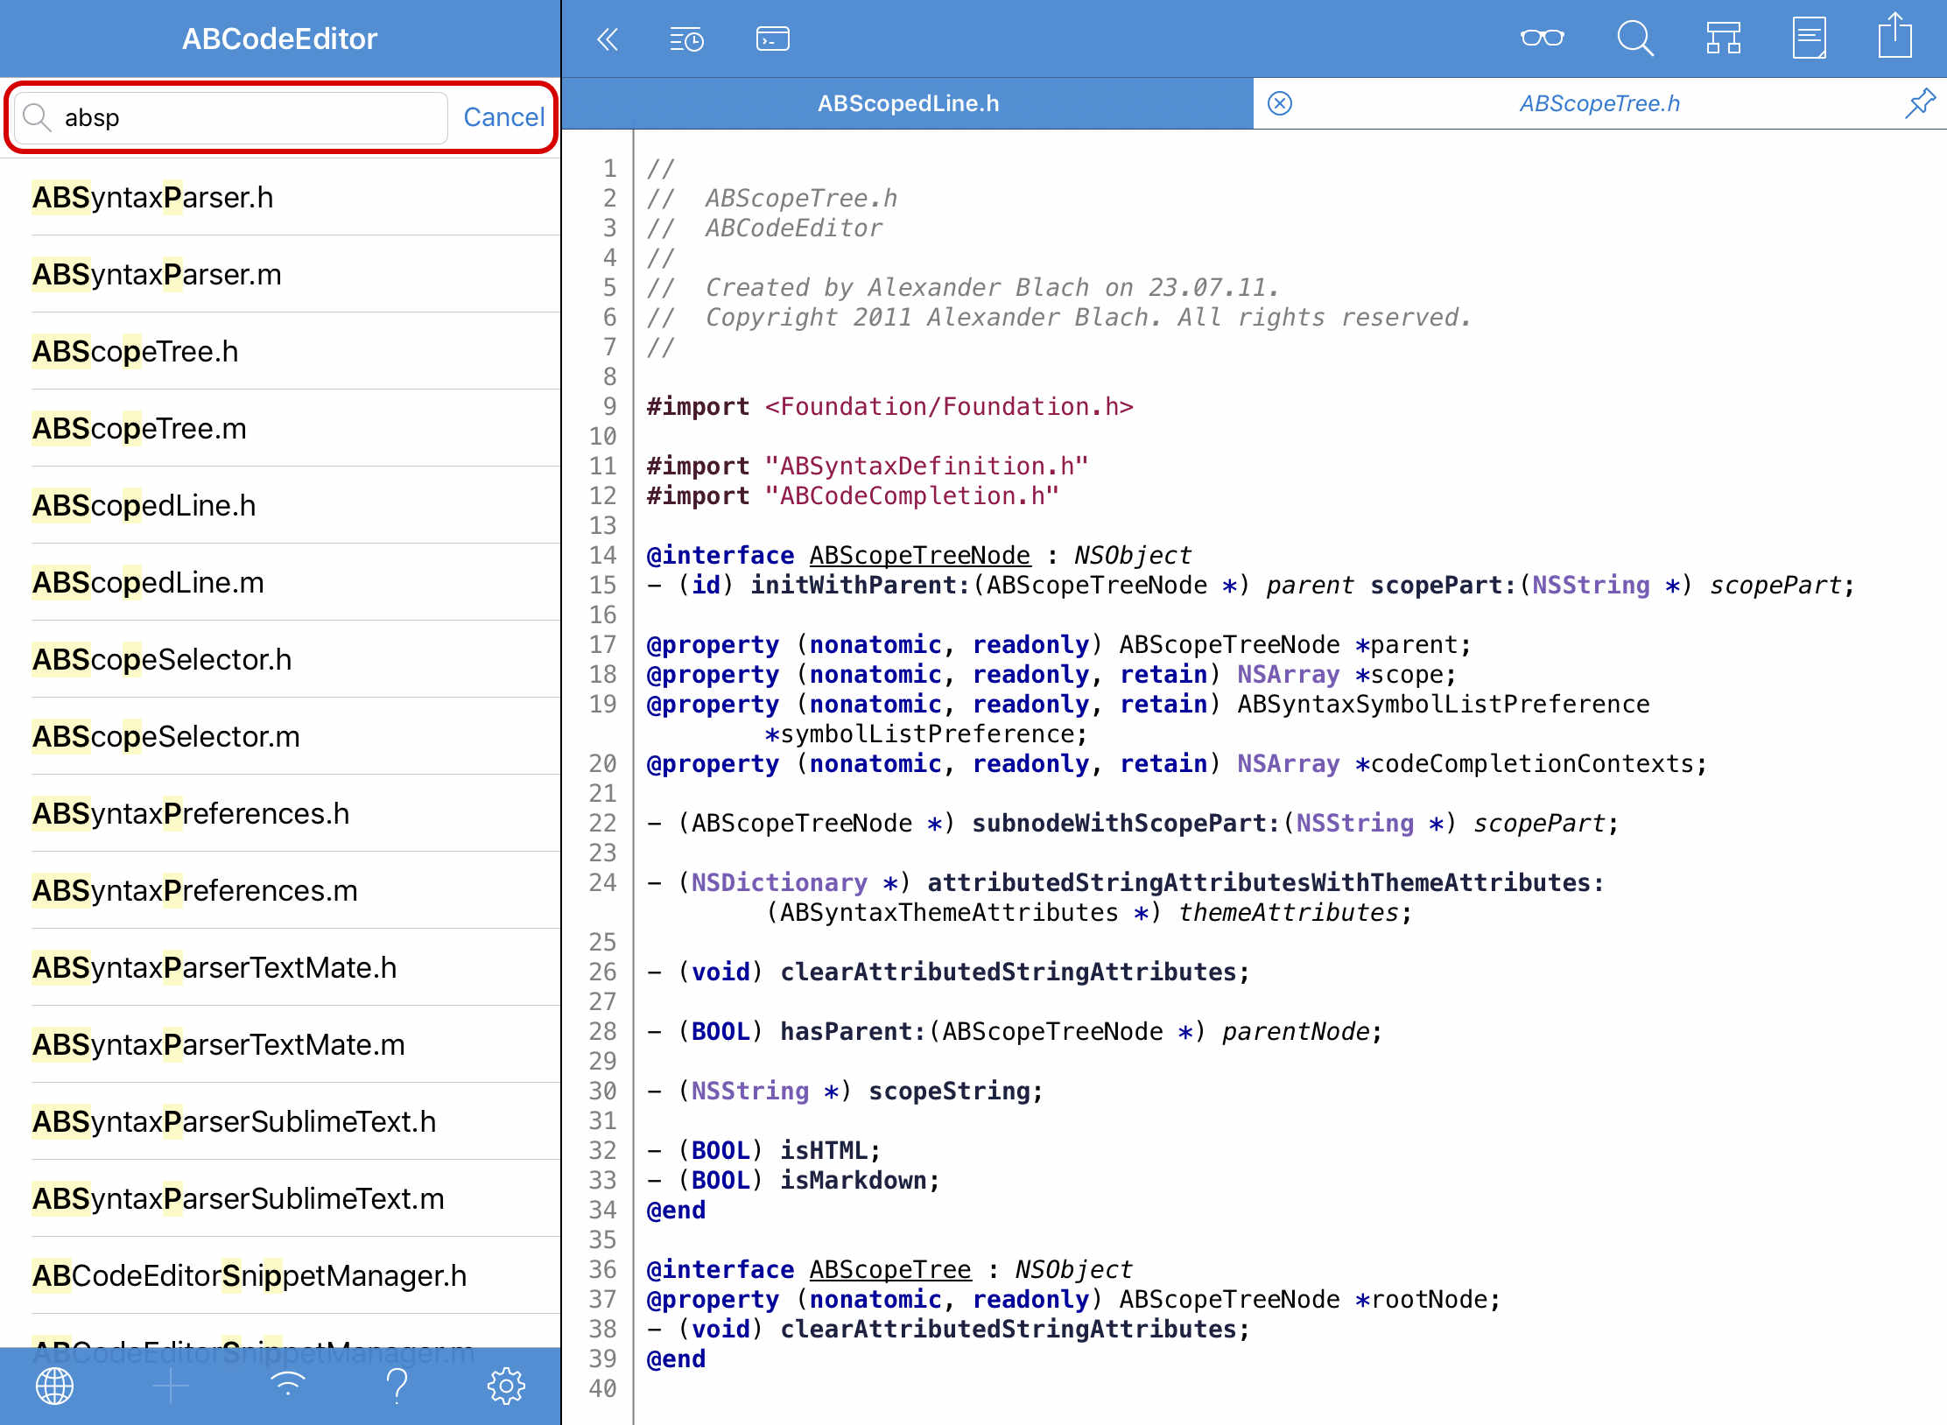
Task: Open ABSyntaxPreferences.h from results
Action: pos(280,813)
